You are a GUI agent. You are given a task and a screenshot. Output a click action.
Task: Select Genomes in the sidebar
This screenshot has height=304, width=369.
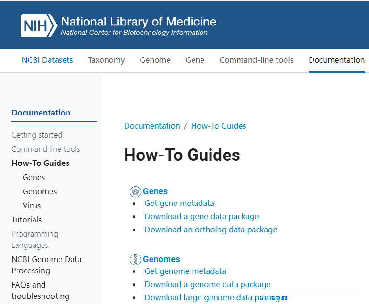coord(40,191)
